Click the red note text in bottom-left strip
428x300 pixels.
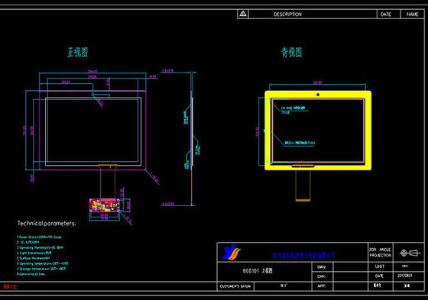pyautogui.click(x=11, y=286)
